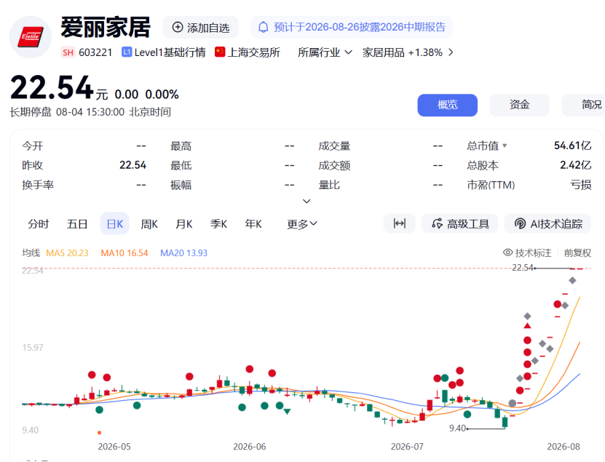The width and height of the screenshot is (605, 462).
Task: Click the 添加自选 button
Action: click(x=201, y=28)
